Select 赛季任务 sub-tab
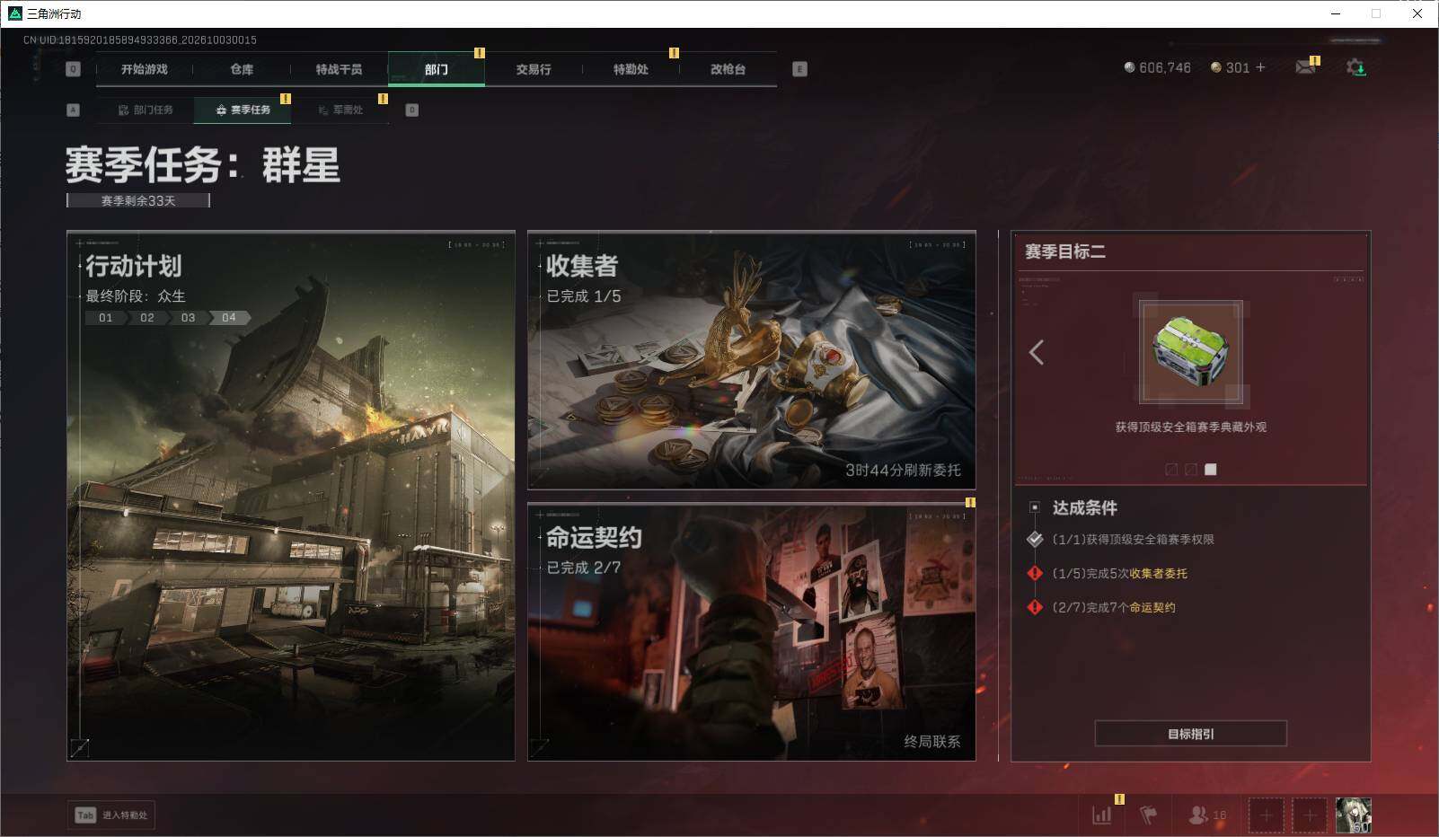 pos(243,110)
